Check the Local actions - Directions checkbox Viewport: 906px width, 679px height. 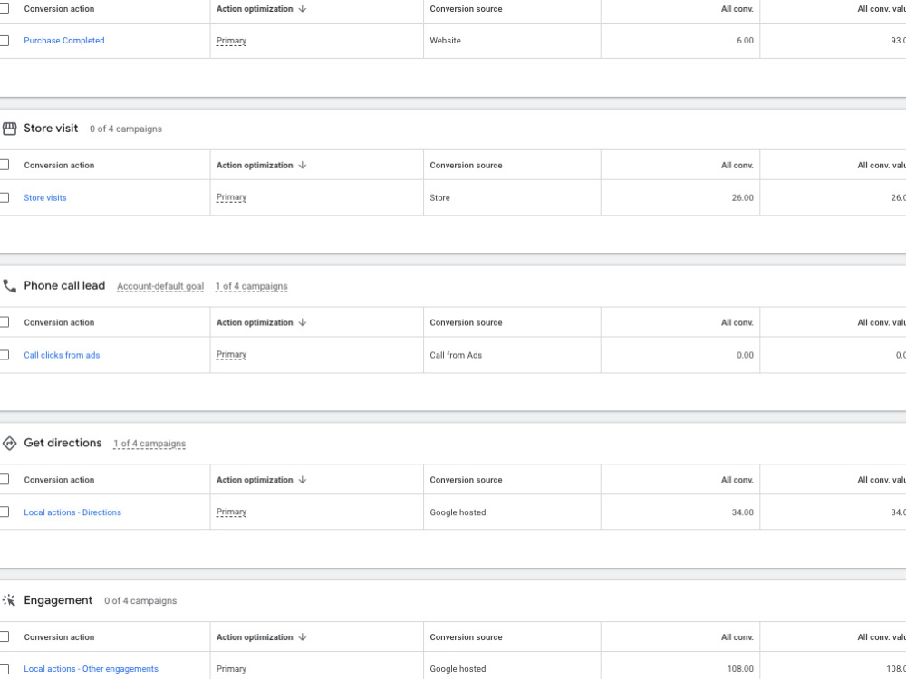click(x=4, y=512)
